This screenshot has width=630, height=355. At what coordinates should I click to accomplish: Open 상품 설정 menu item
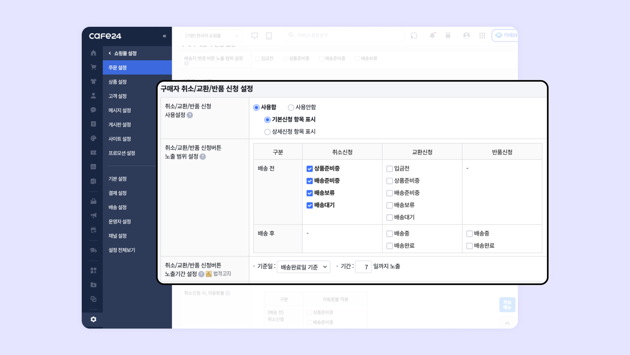click(x=117, y=82)
